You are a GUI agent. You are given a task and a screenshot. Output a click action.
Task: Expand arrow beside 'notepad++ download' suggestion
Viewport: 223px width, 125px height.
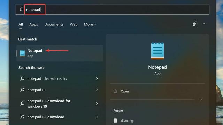coord(97,117)
